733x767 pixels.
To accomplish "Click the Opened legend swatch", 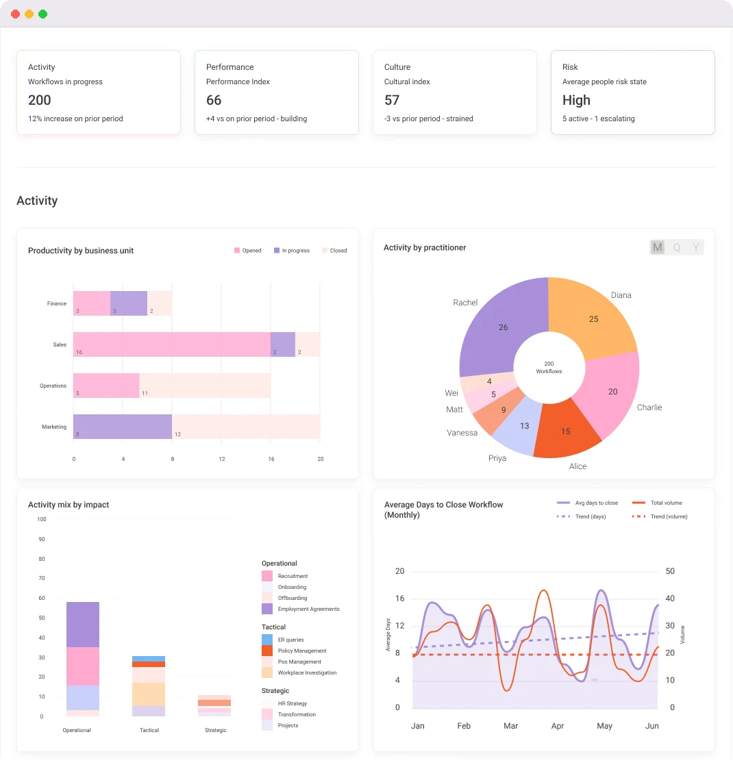I will [237, 251].
